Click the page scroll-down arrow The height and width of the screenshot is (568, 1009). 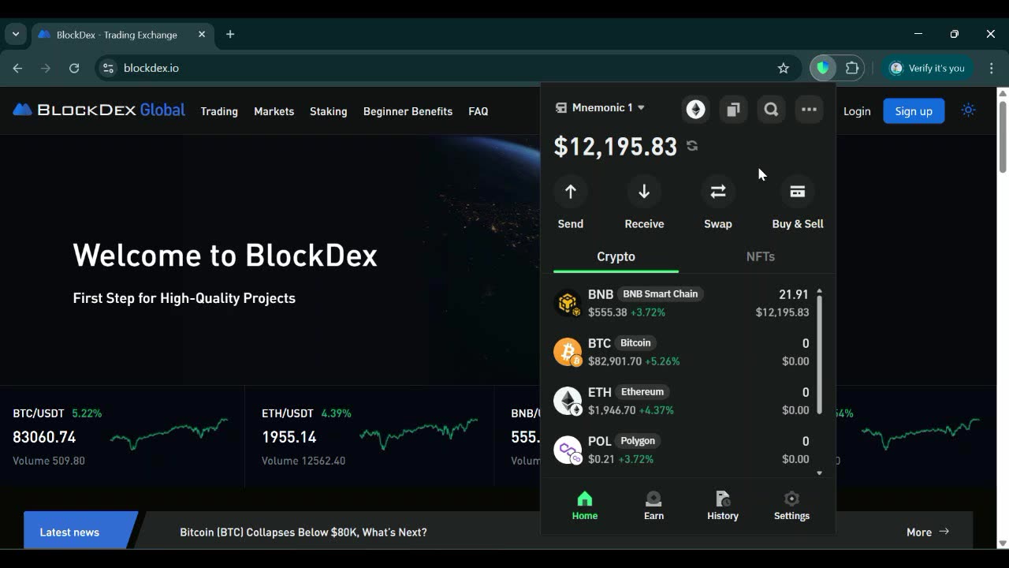coord(1003,543)
